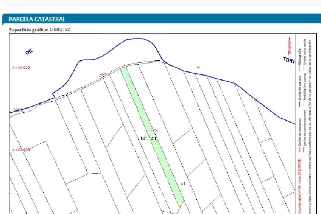This screenshot has height=214, width=321.
Task: Click the PARCELA CATASTRAL section header
Action: pyautogui.click(x=37, y=19)
